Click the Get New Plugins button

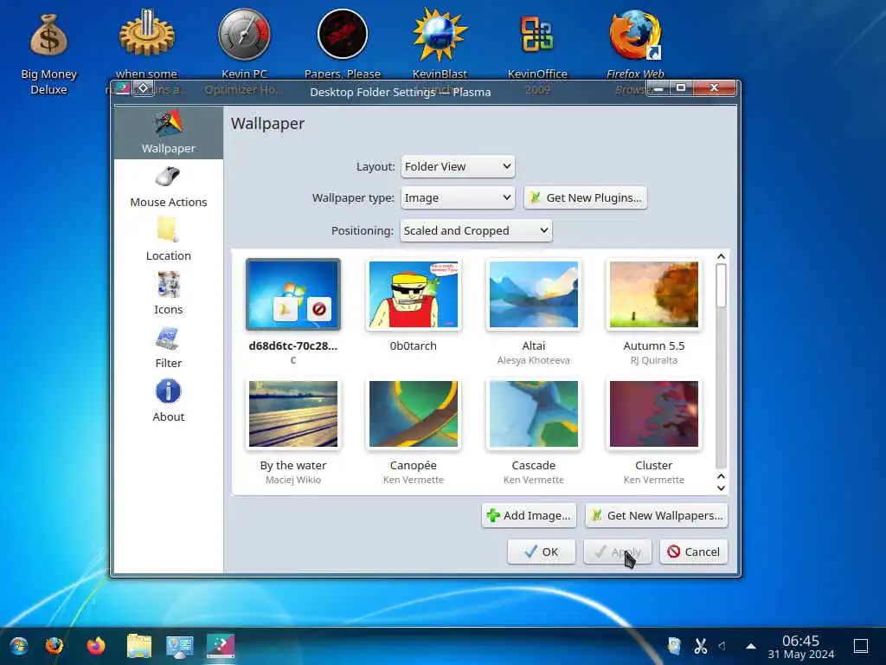586,198
